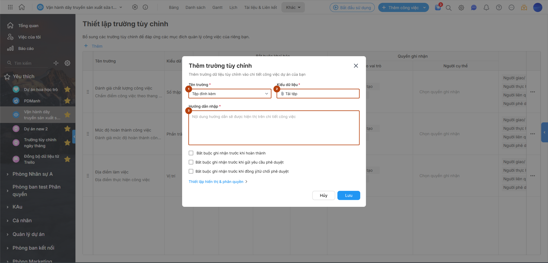Image resolution: width=548 pixels, height=263 pixels.
Task: Select Vận hành dây truyền sản xuất project
Action: (38, 115)
